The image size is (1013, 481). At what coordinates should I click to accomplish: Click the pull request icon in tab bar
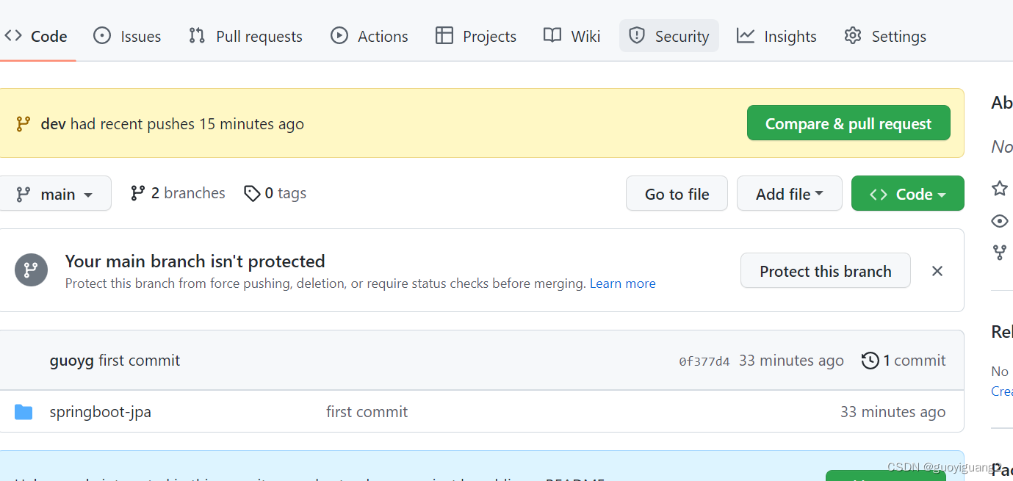[x=197, y=35]
